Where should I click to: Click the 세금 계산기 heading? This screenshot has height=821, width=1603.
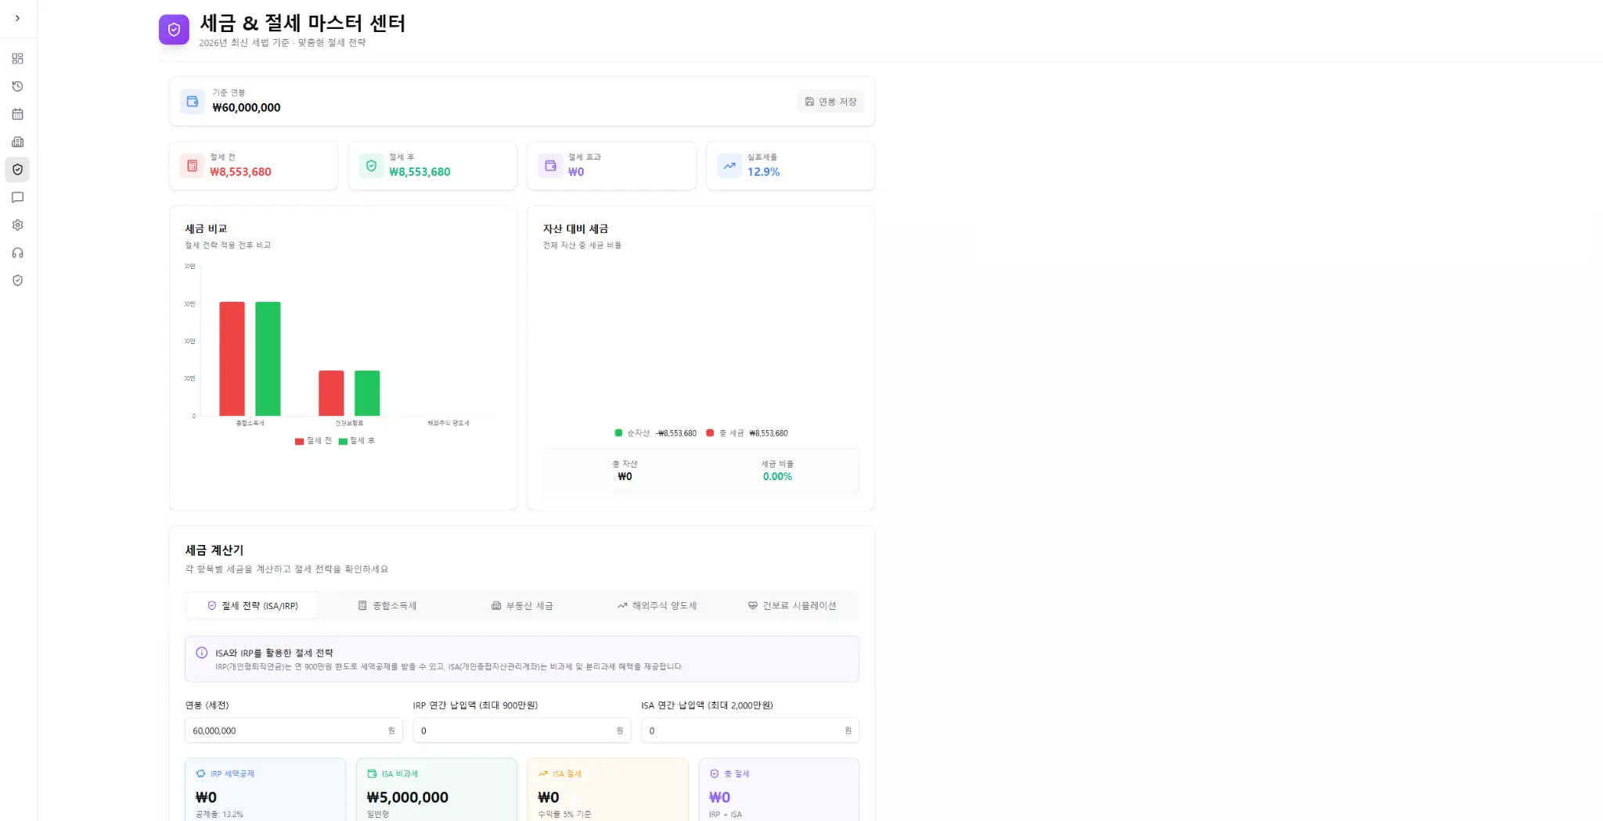point(214,550)
